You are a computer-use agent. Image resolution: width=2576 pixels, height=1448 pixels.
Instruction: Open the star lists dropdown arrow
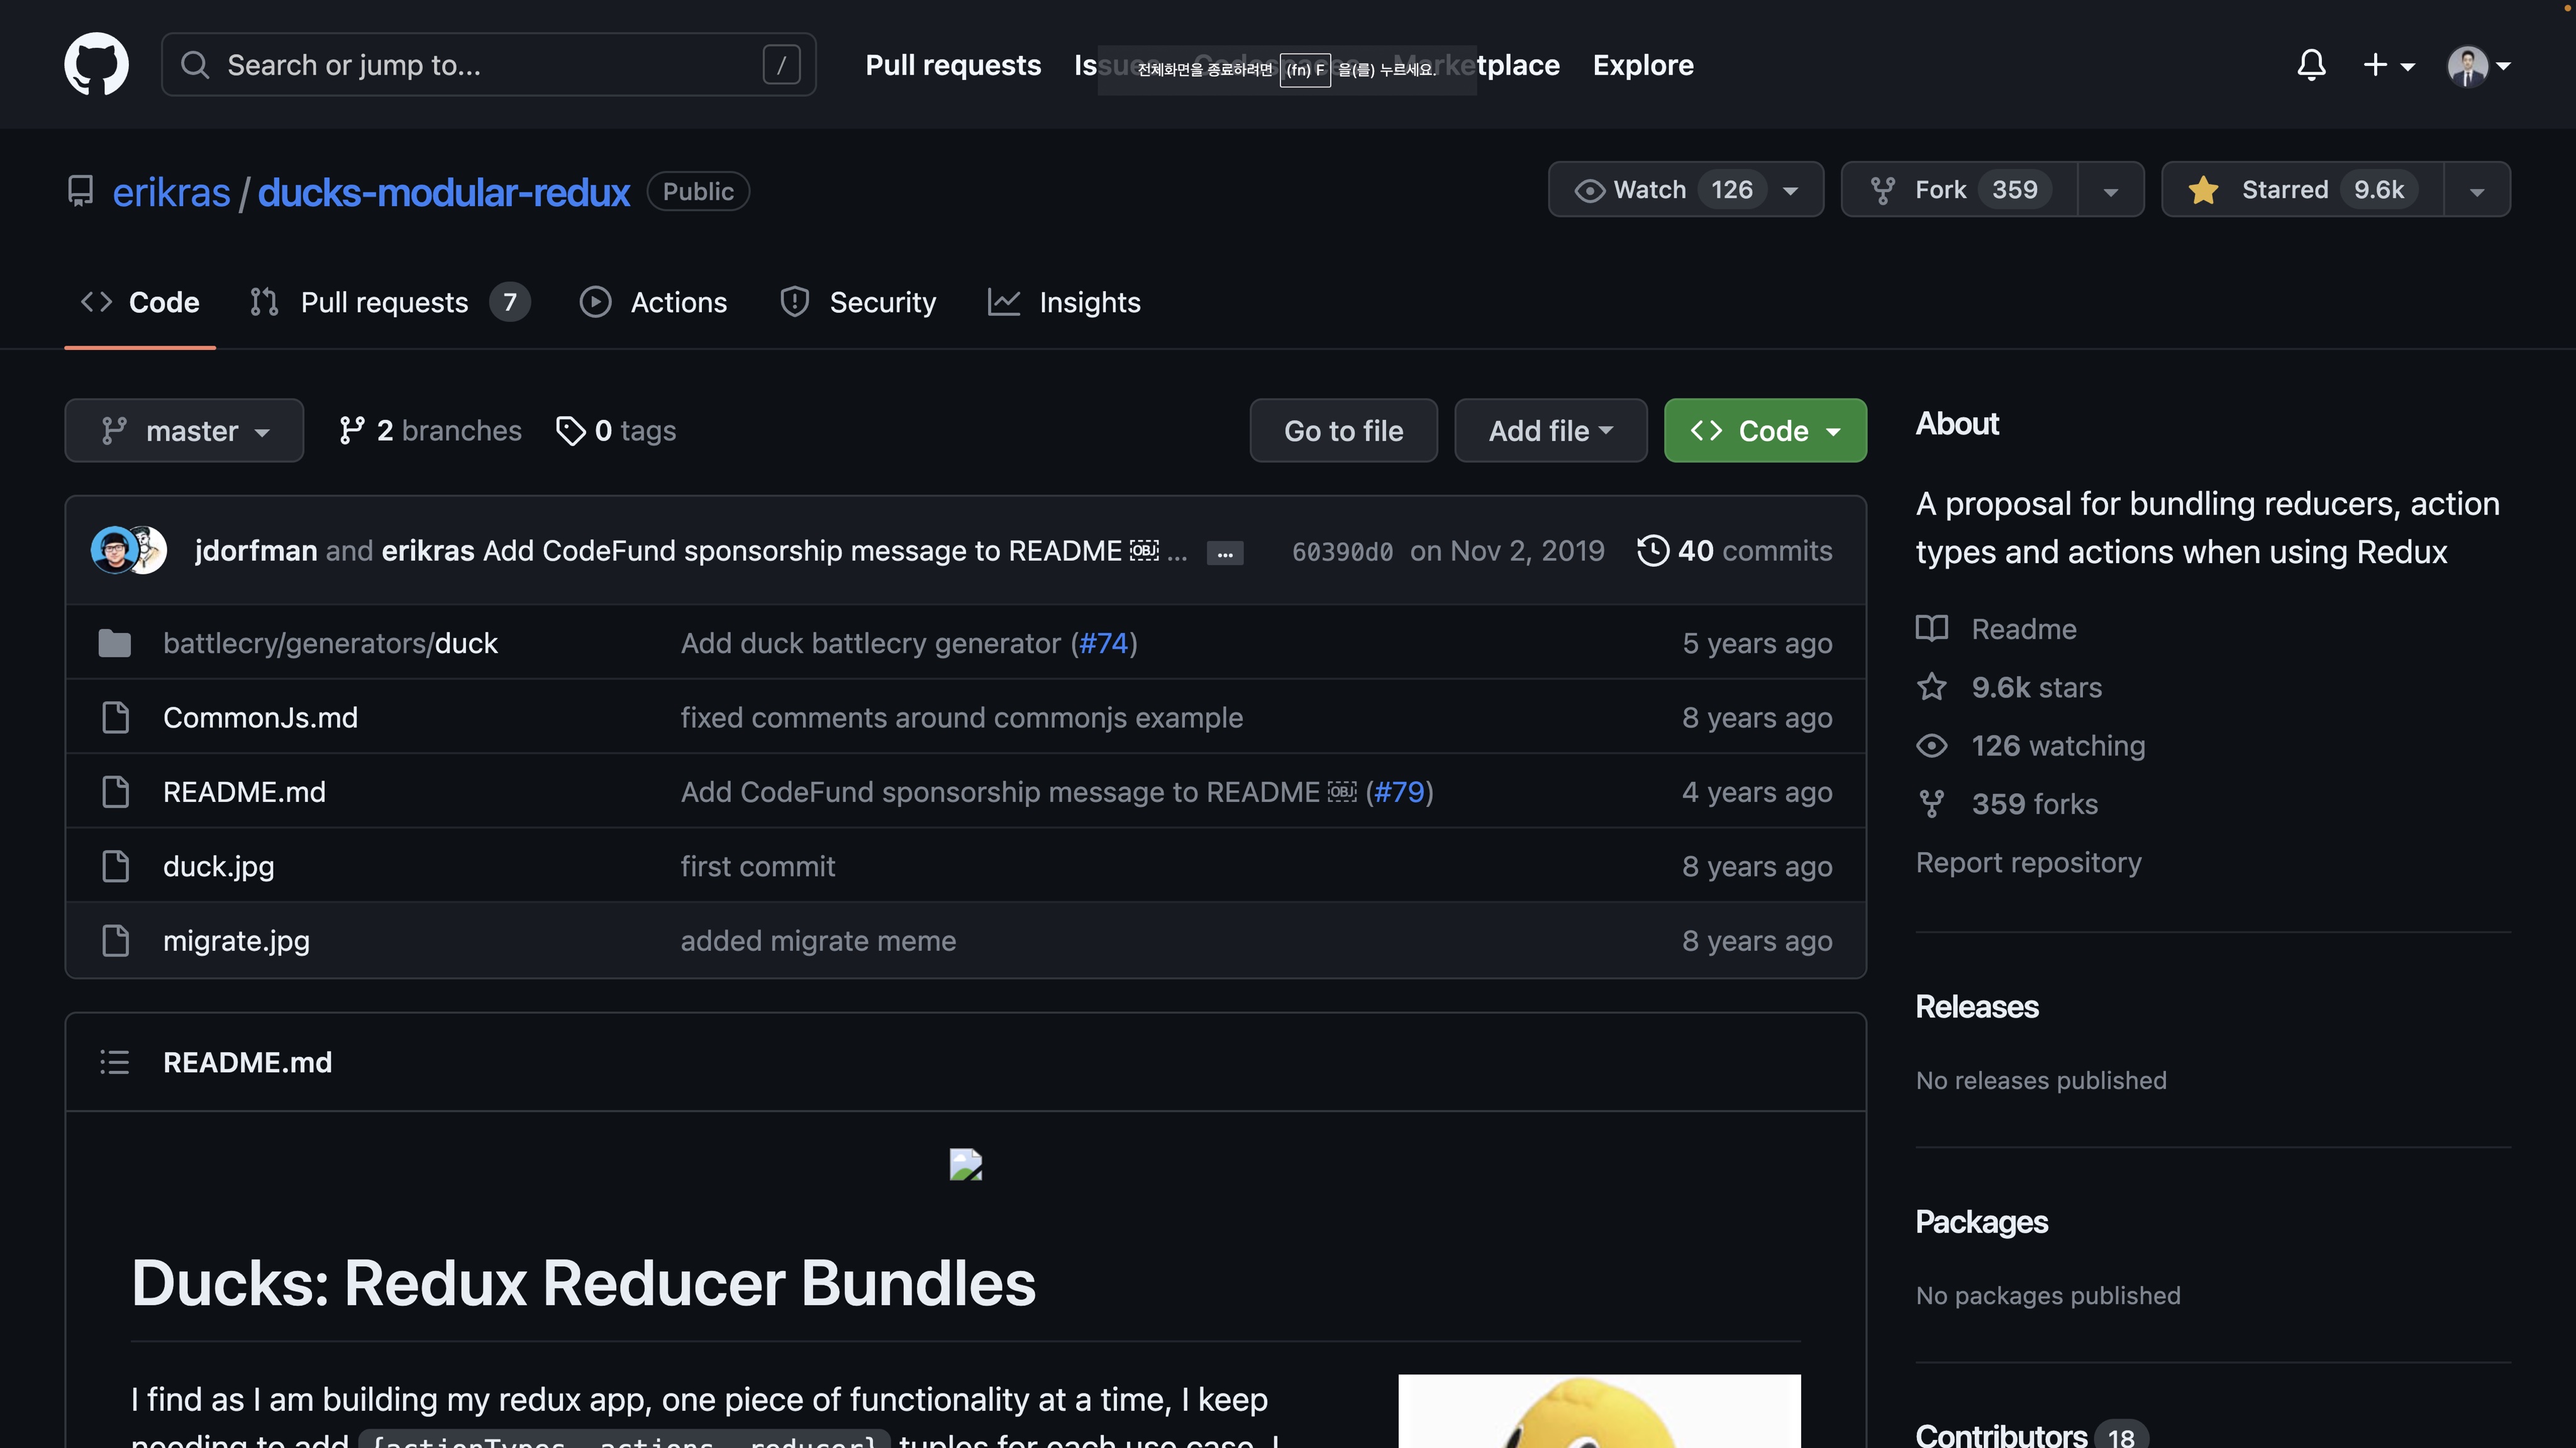point(2477,190)
